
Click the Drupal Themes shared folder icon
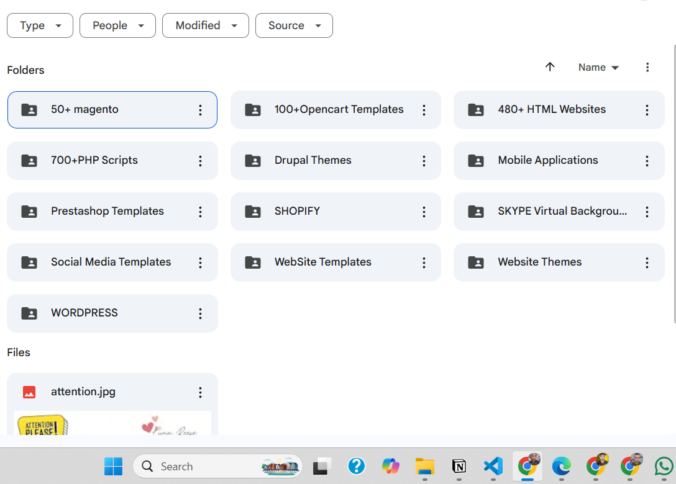(x=253, y=161)
